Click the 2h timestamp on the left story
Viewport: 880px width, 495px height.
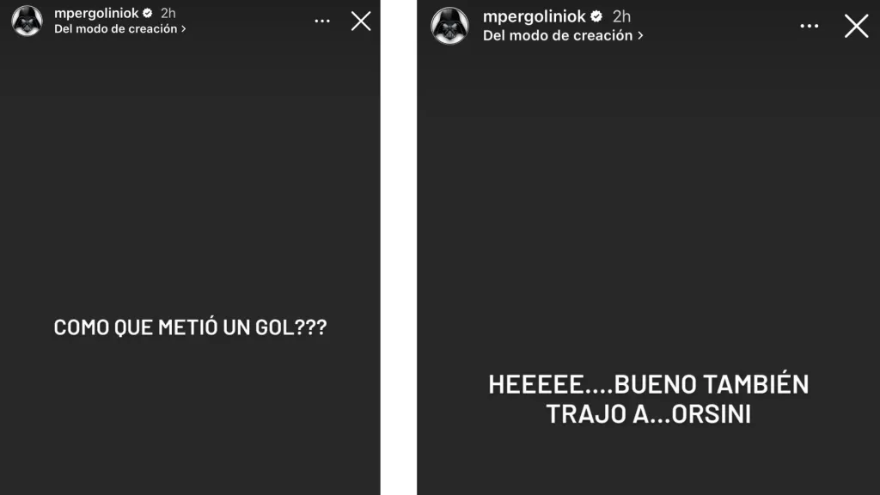168,13
